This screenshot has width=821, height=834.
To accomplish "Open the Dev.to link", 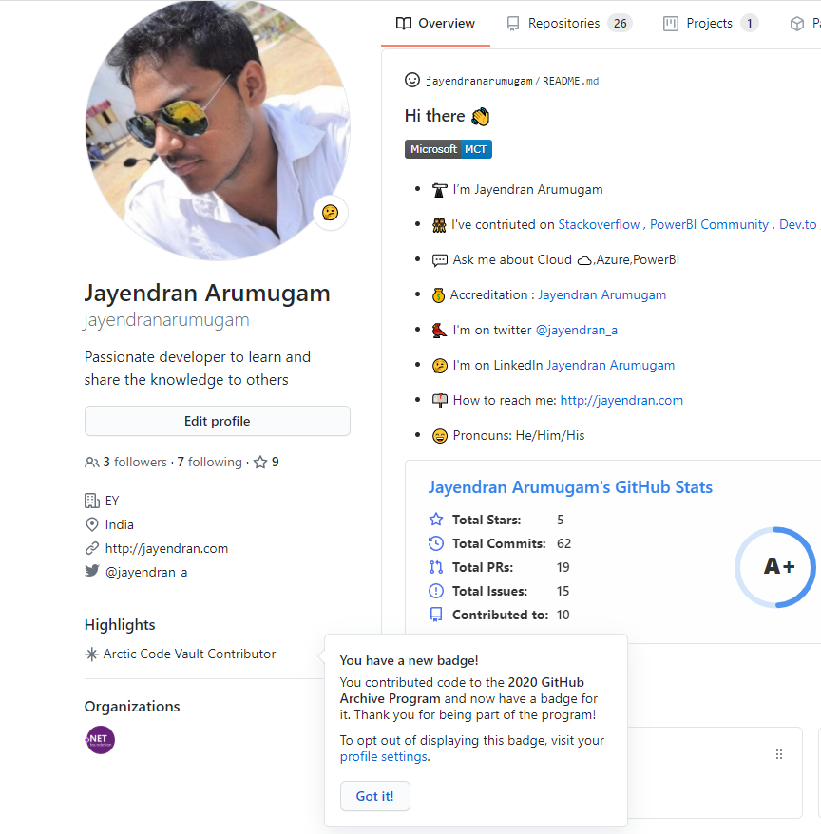I will coord(797,224).
